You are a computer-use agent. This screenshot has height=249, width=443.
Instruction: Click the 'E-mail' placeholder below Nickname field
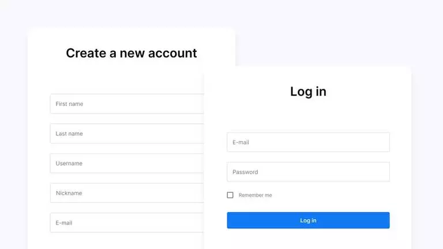pyautogui.click(x=64, y=223)
